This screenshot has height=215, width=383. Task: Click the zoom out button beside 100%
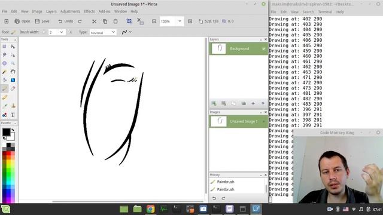click(x=154, y=21)
